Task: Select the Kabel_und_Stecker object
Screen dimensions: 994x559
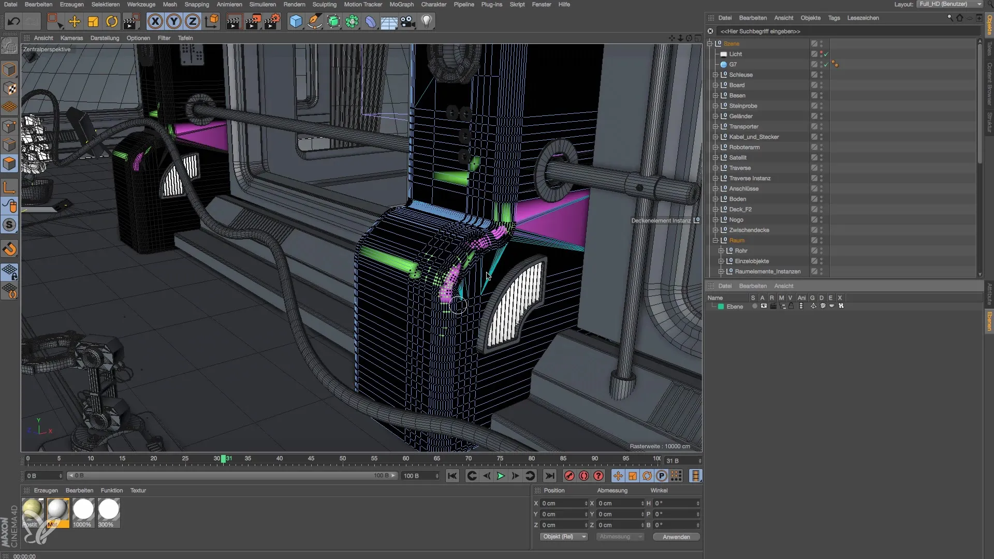Action: pyautogui.click(x=754, y=137)
